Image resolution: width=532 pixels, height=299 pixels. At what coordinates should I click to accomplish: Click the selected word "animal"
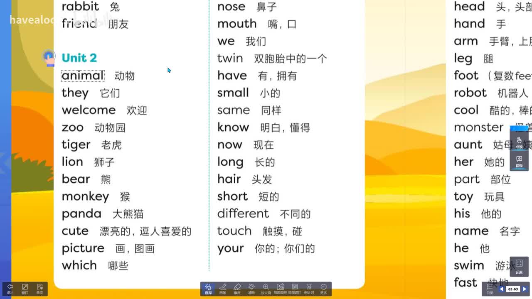point(82,76)
